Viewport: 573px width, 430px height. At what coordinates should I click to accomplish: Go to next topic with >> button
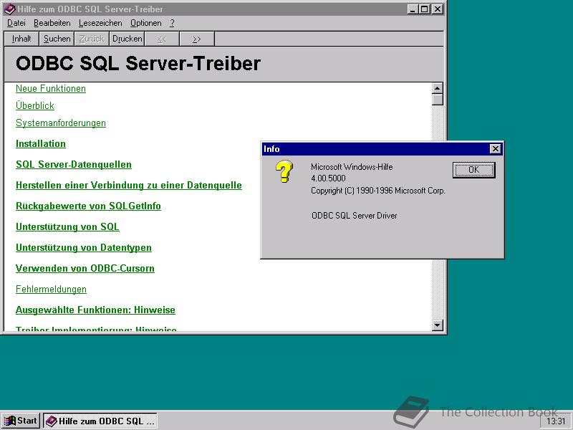coord(197,39)
